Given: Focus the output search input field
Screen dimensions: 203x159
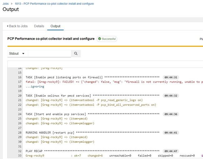Looking at the screenshot, I should click(x=49, y=54).
